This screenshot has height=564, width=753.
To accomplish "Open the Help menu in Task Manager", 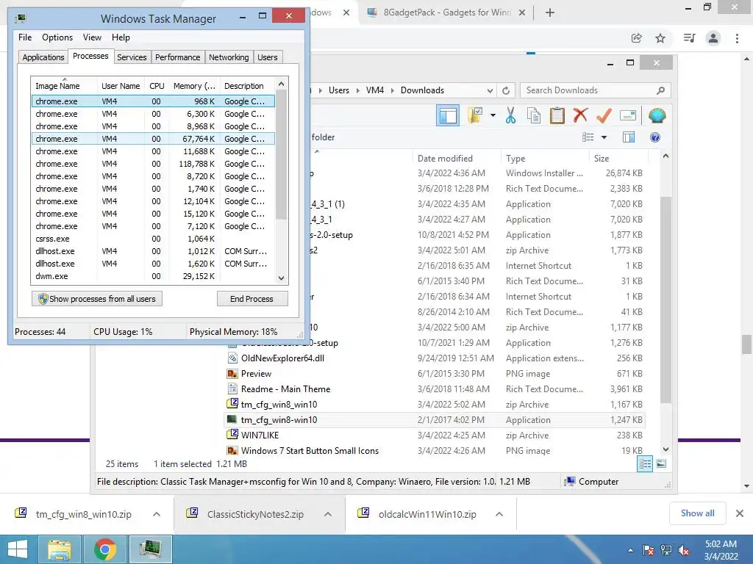I will click(x=121, y=37).
